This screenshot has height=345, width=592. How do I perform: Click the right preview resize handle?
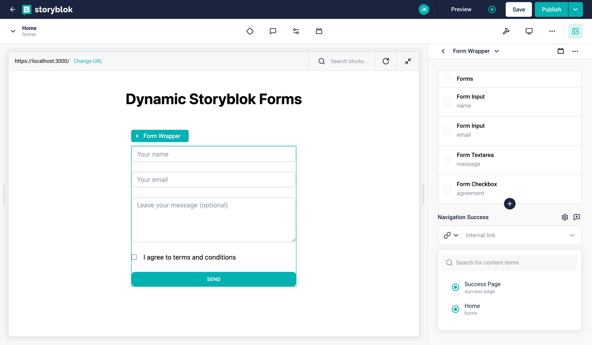point(424,194)
